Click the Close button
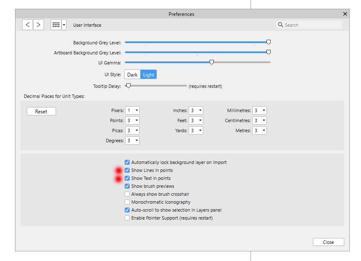 (x=328, y=242)
